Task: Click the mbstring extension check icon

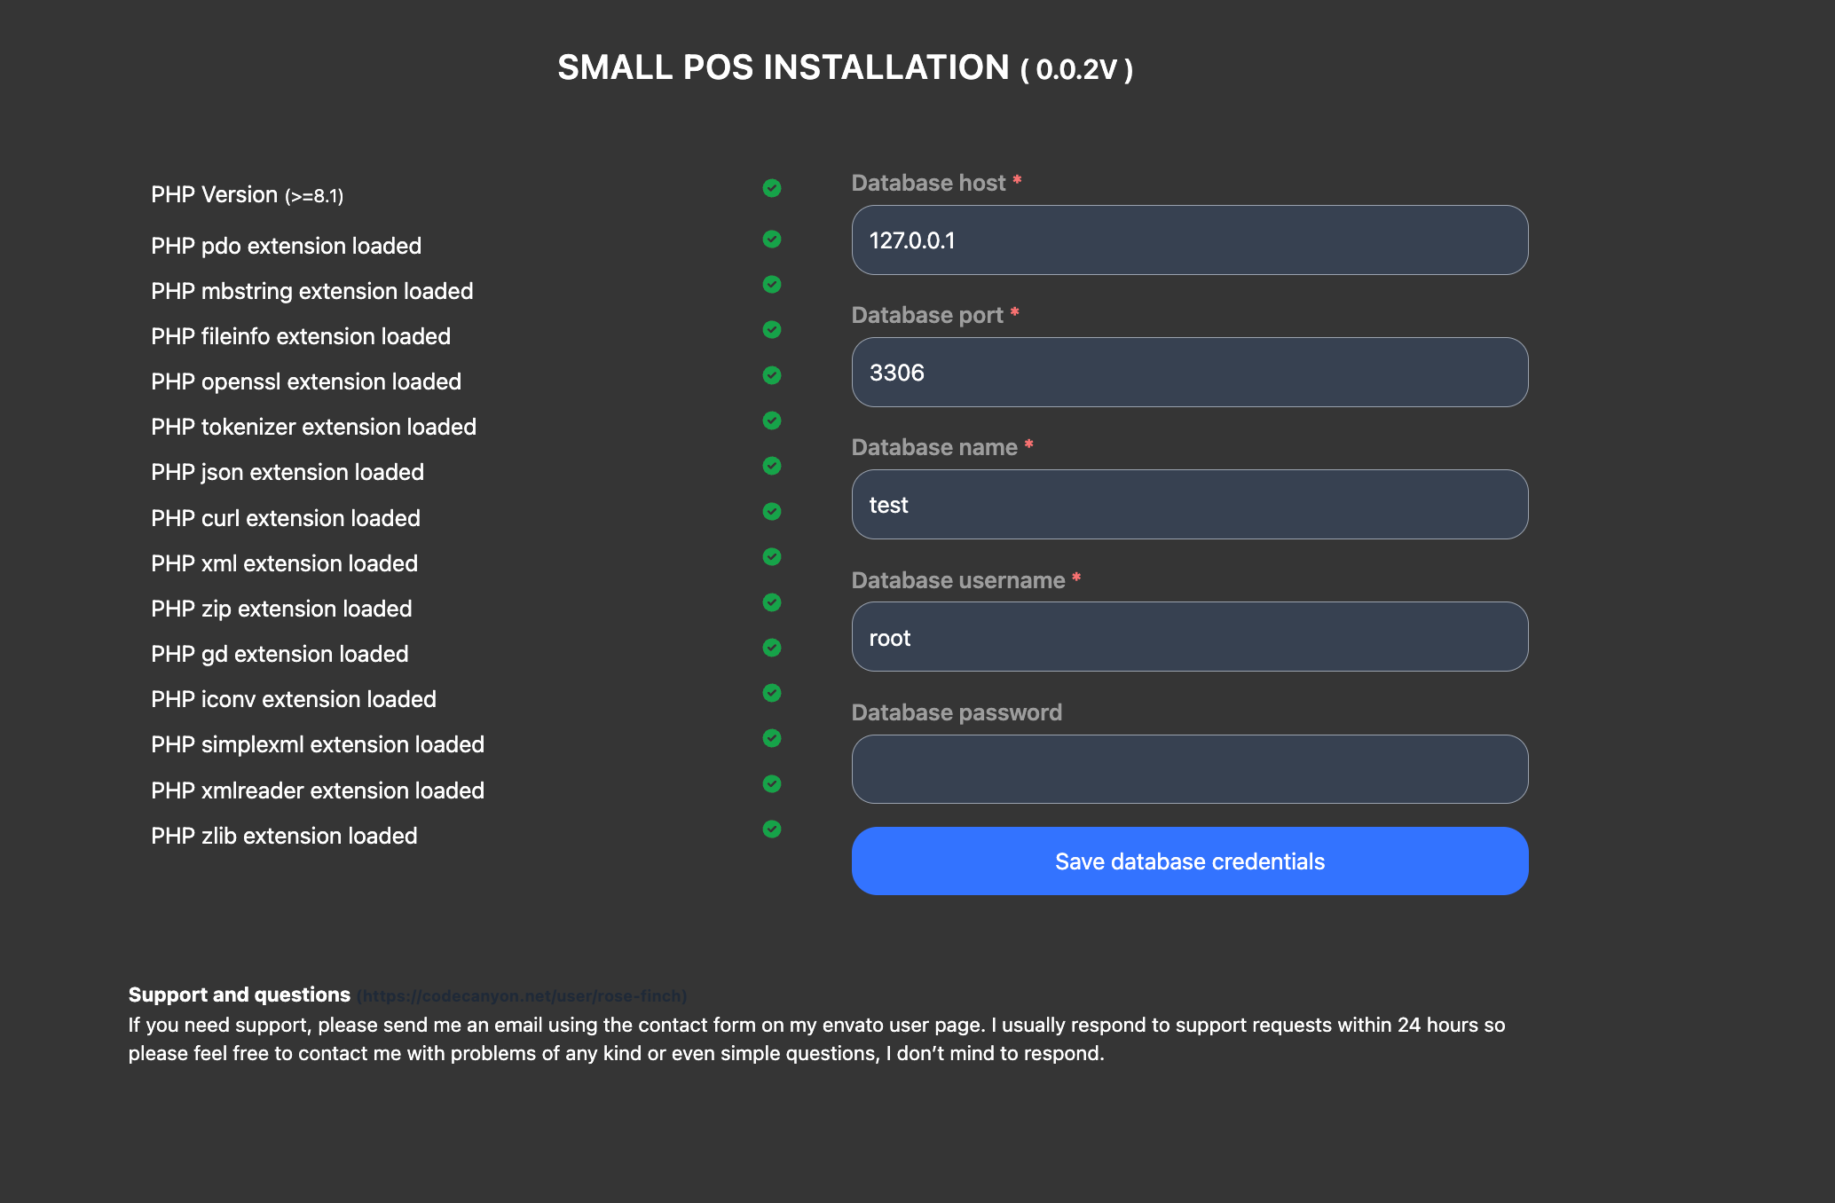Action: [x=772, y=285]
